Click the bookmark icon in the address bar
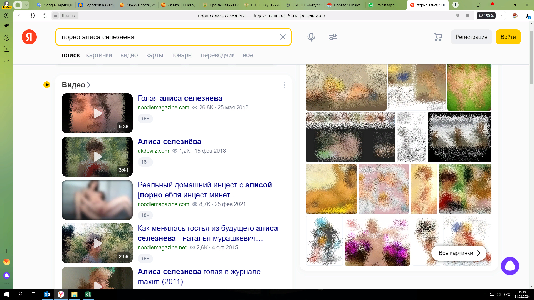 click(x=468, y=16)
